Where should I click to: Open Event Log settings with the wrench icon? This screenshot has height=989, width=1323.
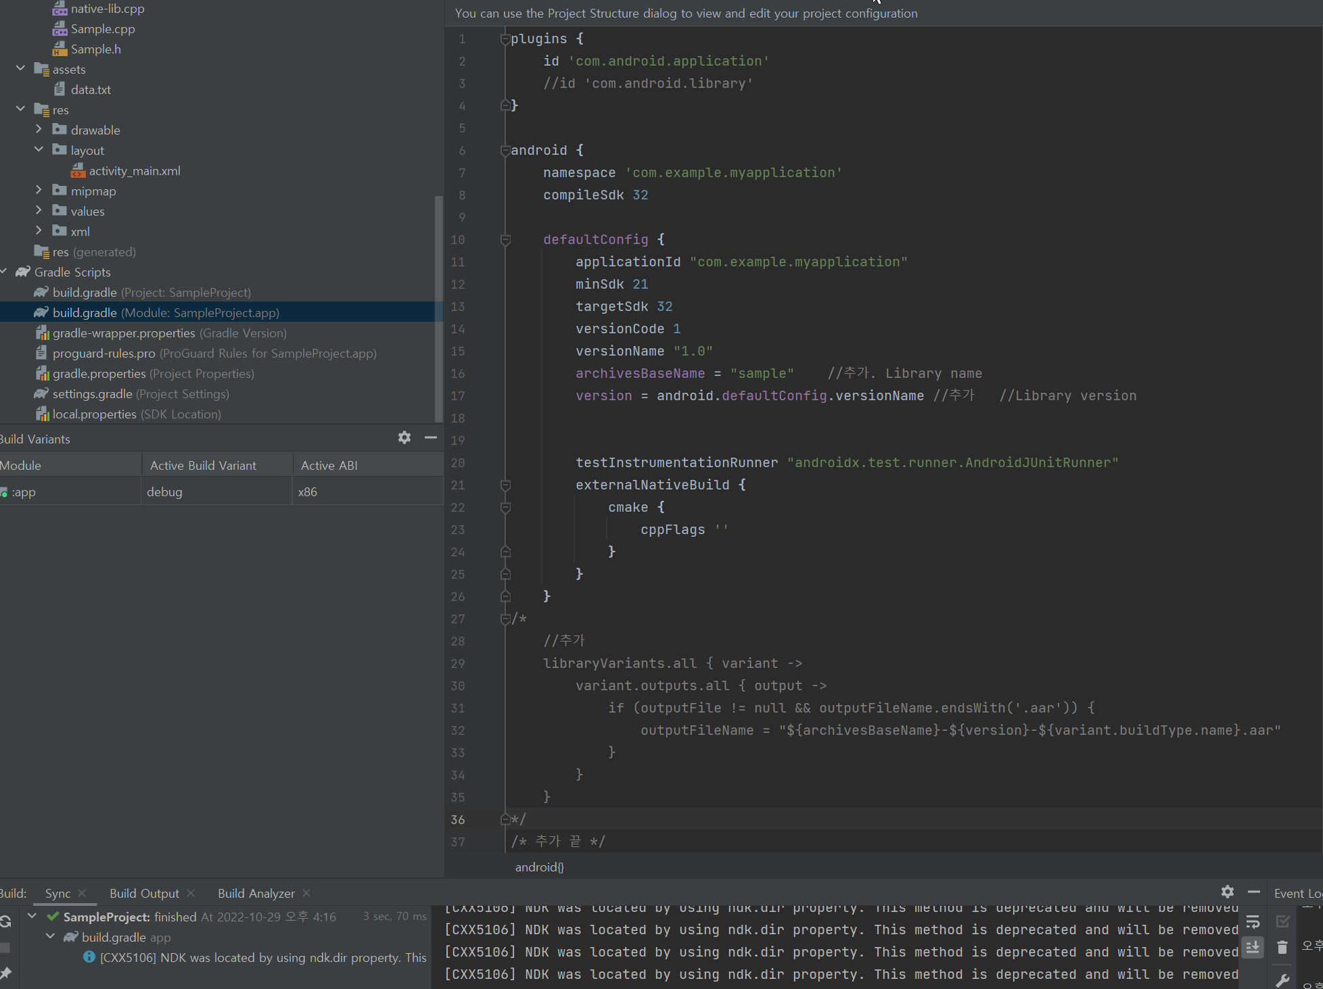[x=1282, y=980]
